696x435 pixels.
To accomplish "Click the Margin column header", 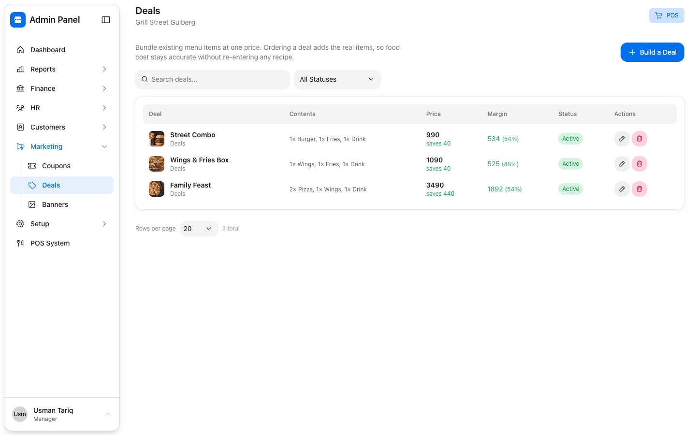I will coord(497,114).
